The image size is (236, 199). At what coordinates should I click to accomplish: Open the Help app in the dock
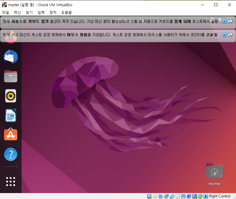[x=11, y=154]
